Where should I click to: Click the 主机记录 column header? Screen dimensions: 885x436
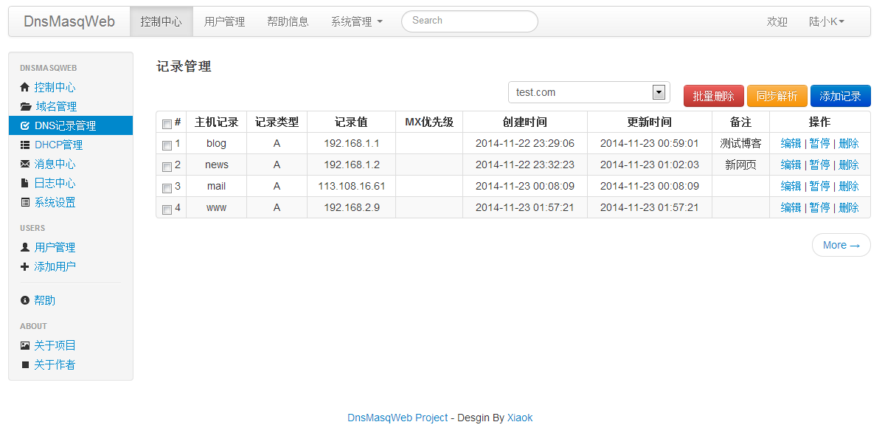click(x=216, y=122)
